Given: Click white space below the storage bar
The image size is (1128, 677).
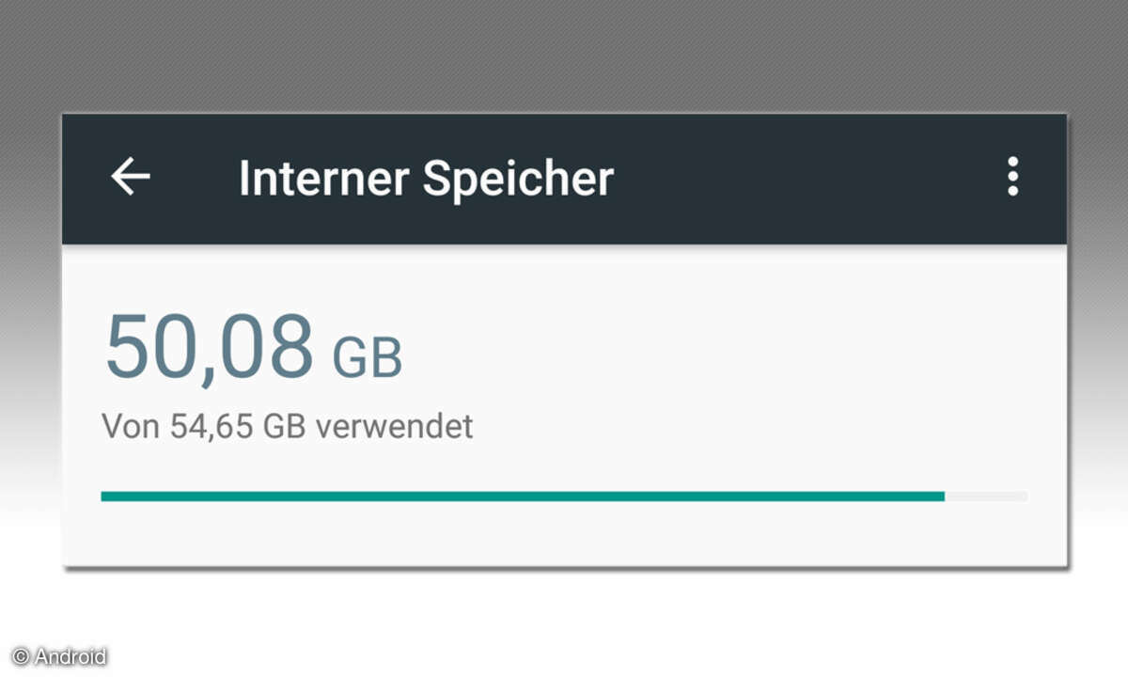Looking at the screenshot, I should [x=564, y=538].
